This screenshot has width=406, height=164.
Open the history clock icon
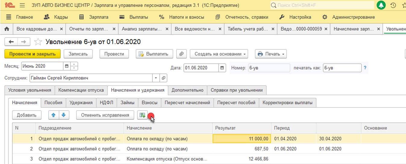coord(393,5)
